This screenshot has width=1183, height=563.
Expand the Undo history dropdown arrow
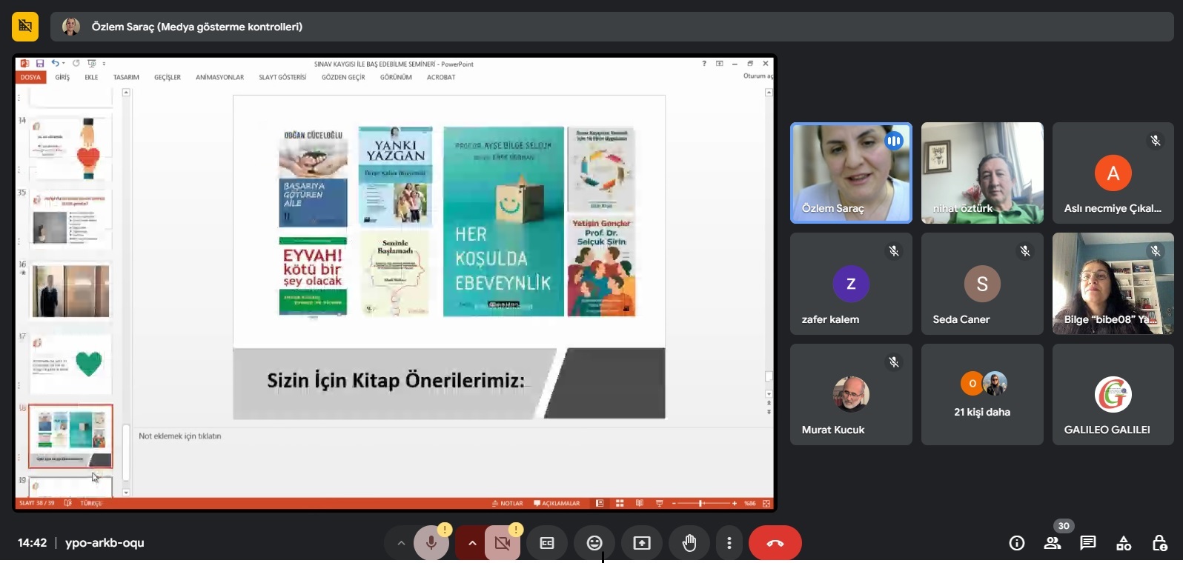point(63,64)
